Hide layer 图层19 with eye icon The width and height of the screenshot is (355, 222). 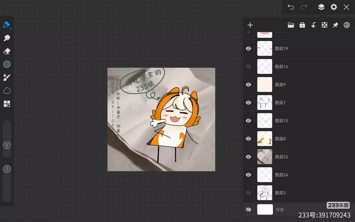pyautogui.click(x=248, y=49)
